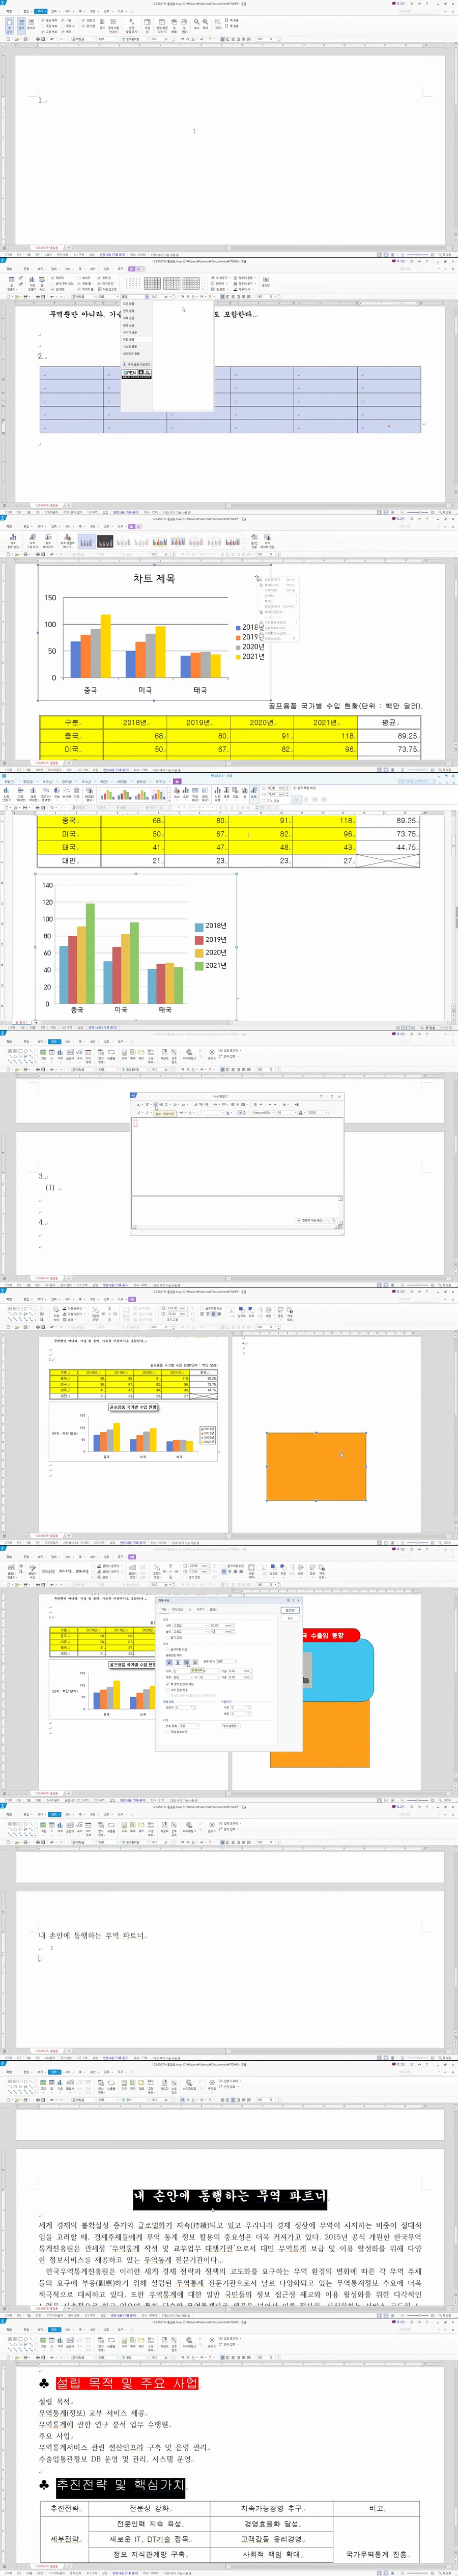The image size is (458, 2576).
Task: Switch to the 채우기 tab in properties dialog
Action: pos(200,1610)
